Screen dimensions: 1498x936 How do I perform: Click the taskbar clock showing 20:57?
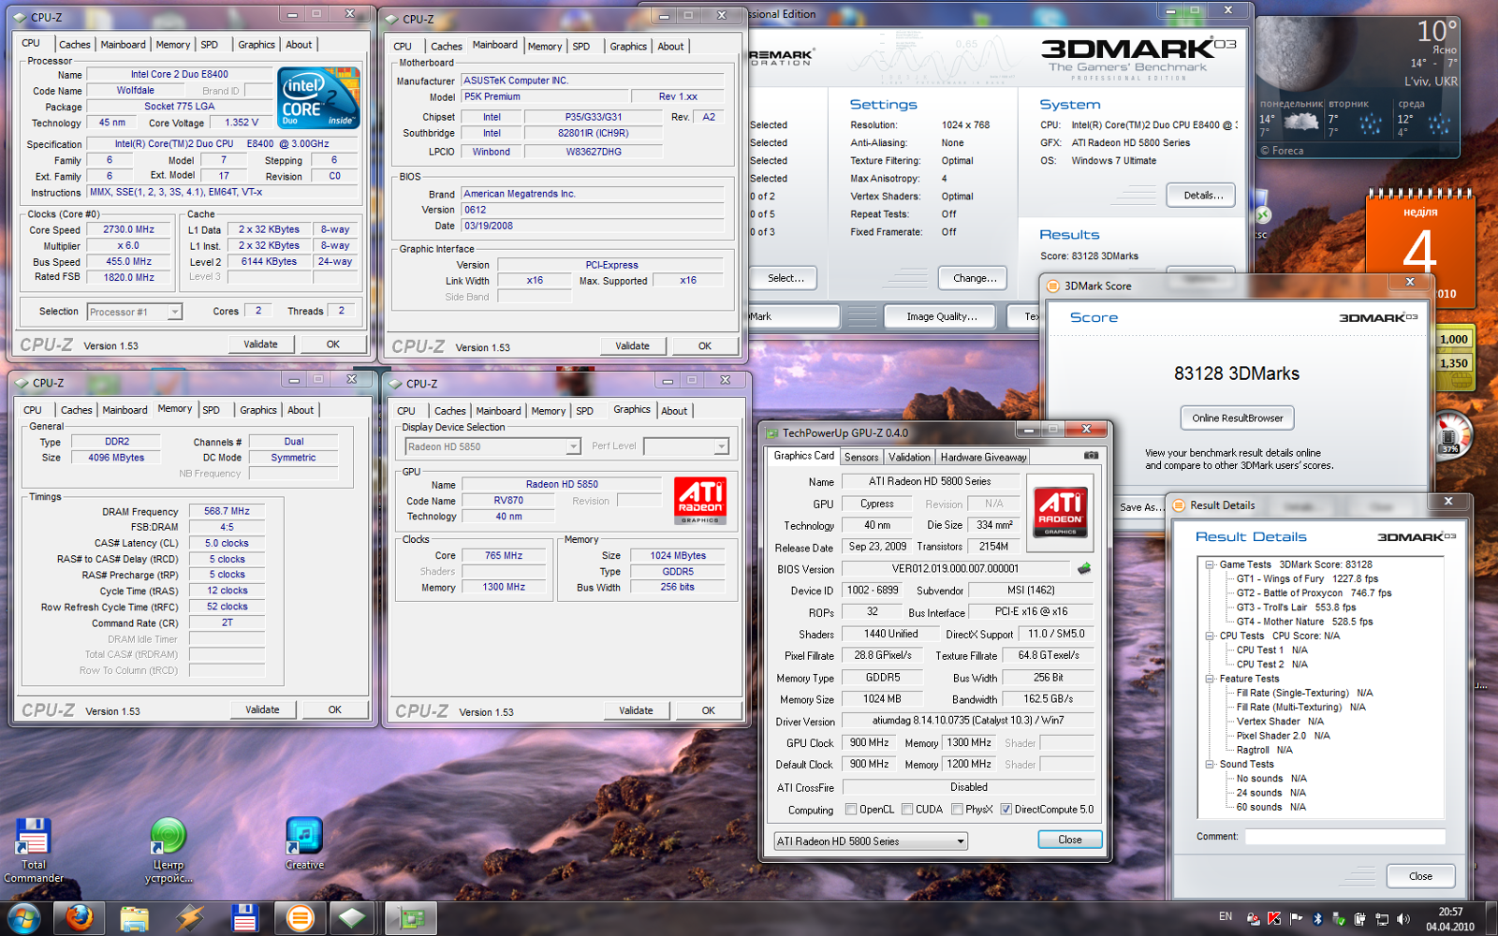(x=1450, y=918)
